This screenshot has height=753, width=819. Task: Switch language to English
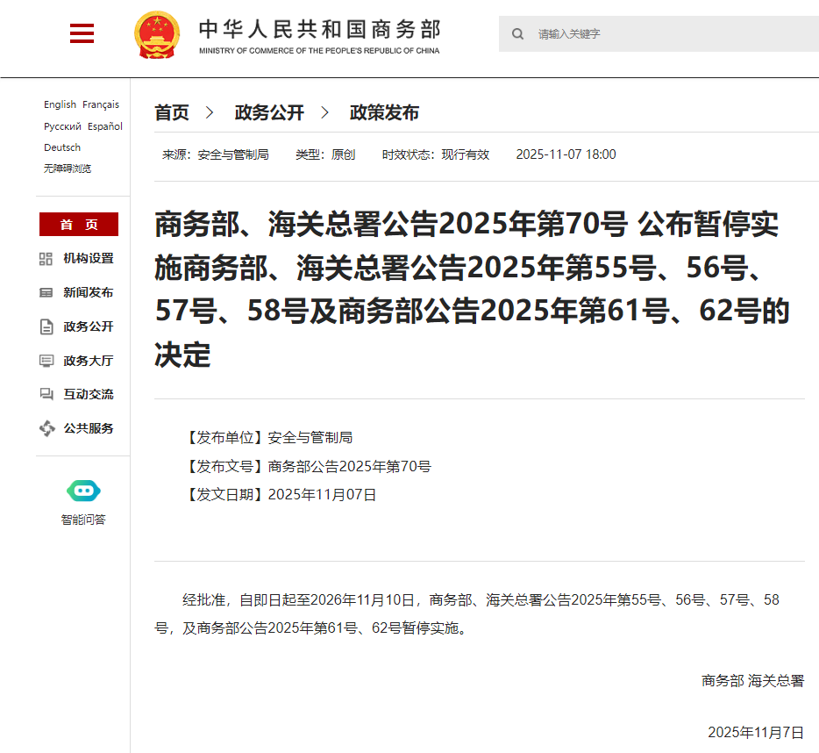point(60,104)
